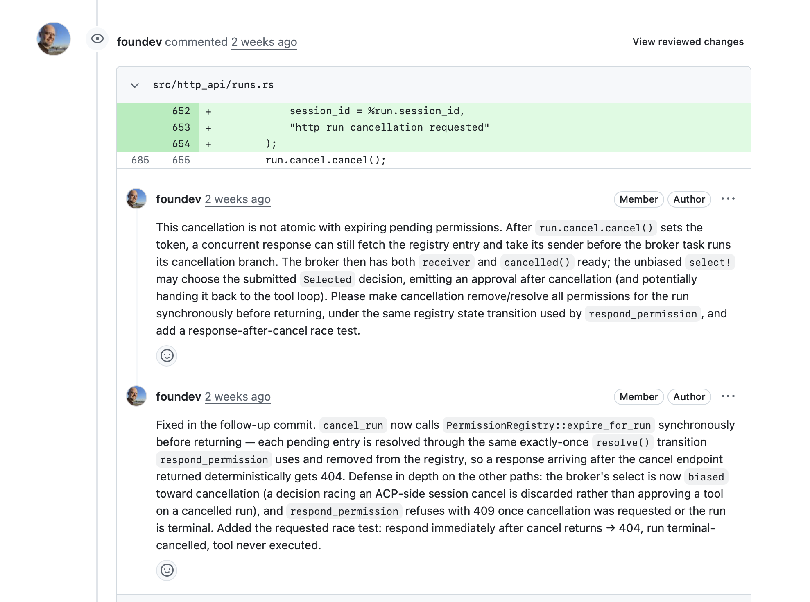Image resolution: width=810 pixels, height=602 pixels.
Task: Click the Member badge on first comment
Action: point(639,199)
